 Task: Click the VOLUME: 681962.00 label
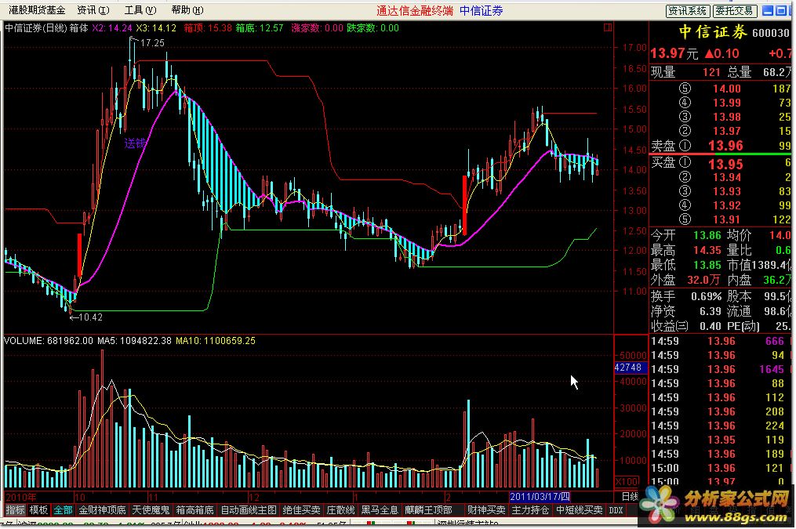(48, 341)
